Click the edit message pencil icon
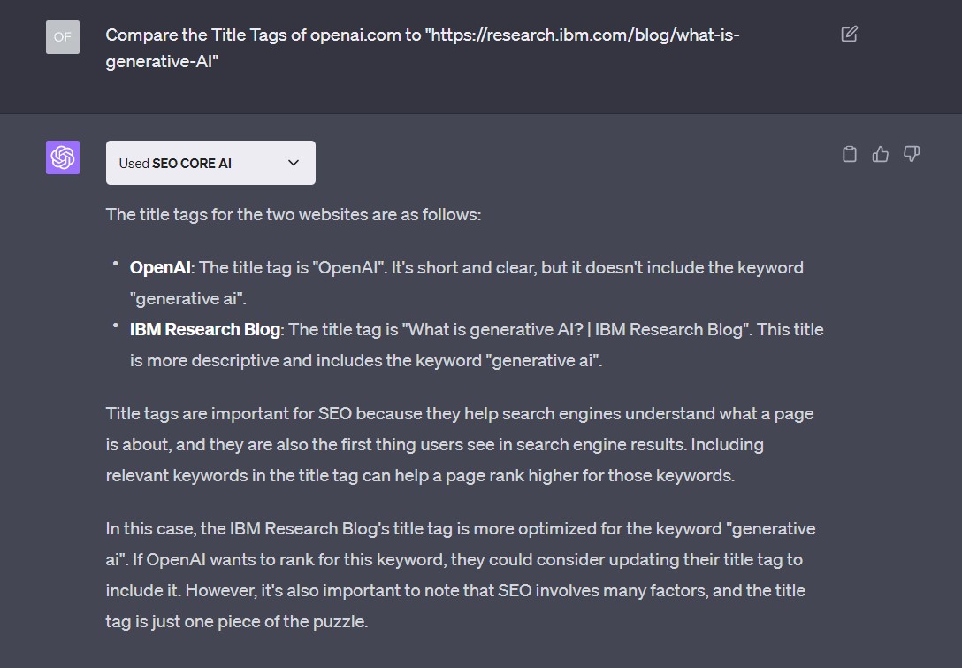The height and width of the screenshot is (668, 962). pos(849,34)
